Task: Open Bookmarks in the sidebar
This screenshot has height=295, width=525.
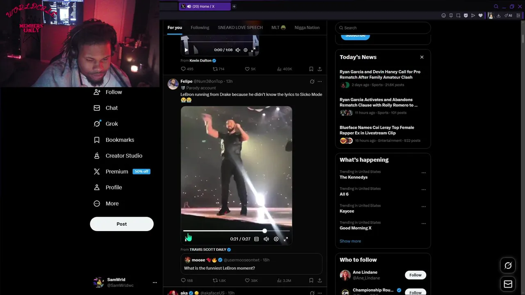Action: pos(114,140)
